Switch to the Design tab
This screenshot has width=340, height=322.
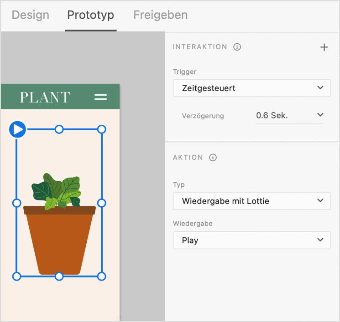coord(31,15)
